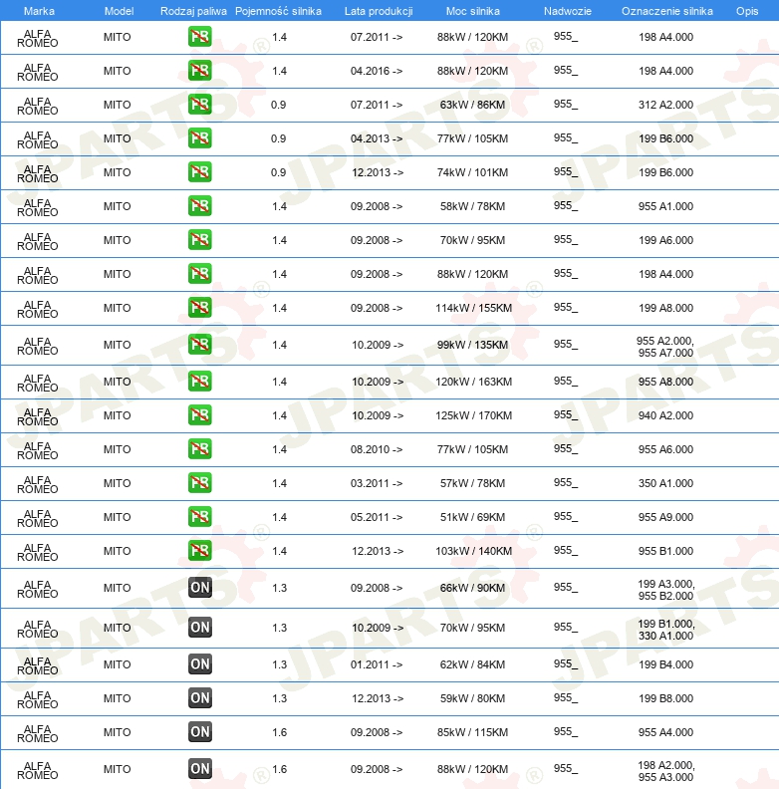Viewport: 779px width, 789px height.
Task: Select the engine code 312 A2.000 cell
Action: [x=665, y=105]
